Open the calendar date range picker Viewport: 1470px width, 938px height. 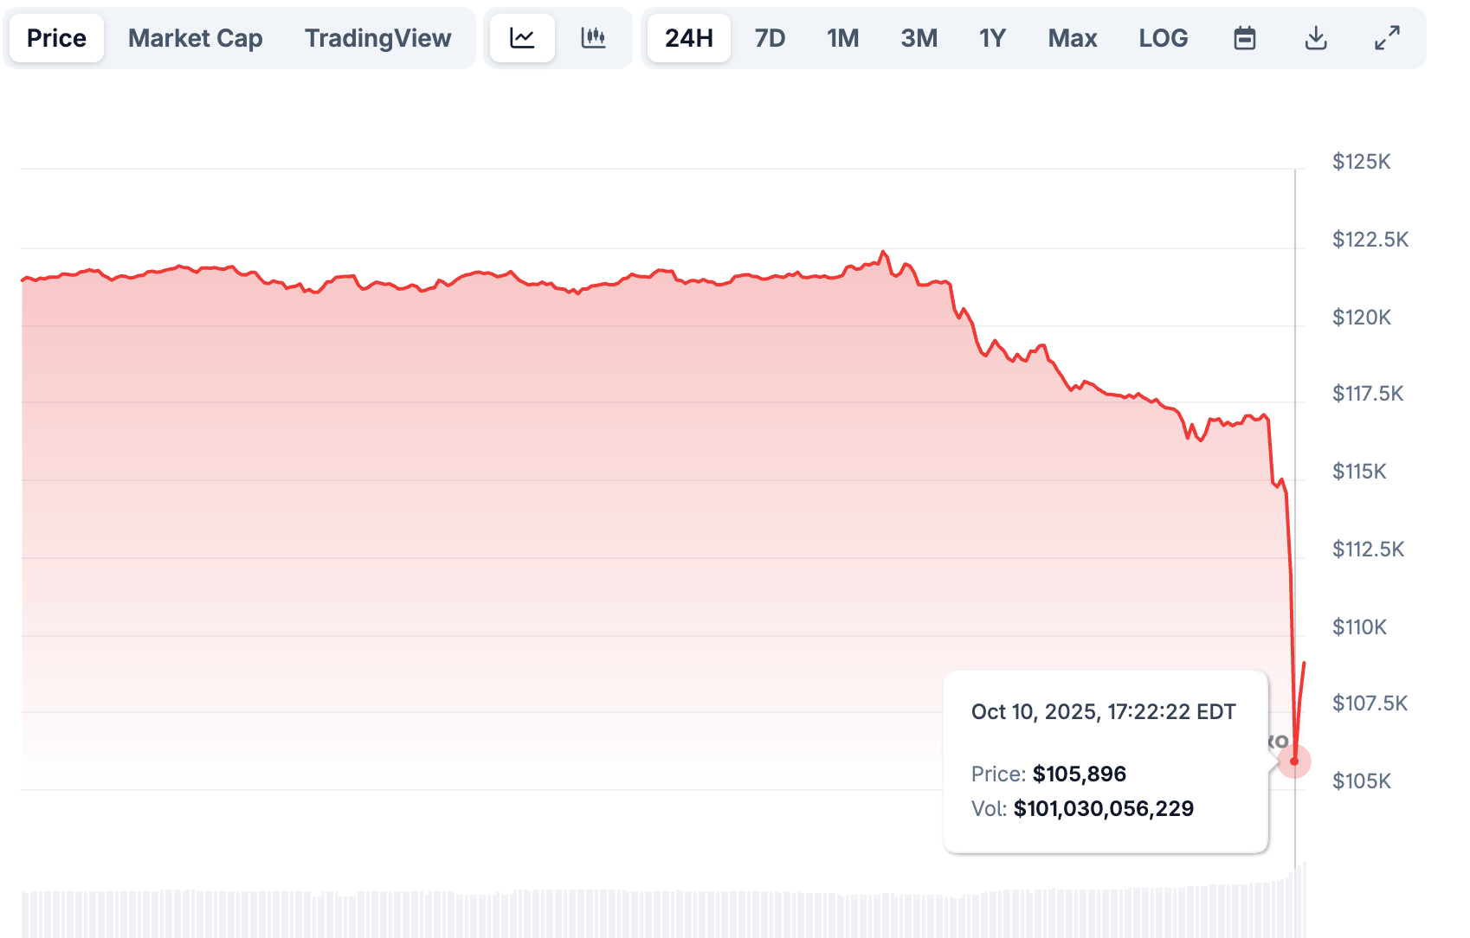(x=1244, y=37)
